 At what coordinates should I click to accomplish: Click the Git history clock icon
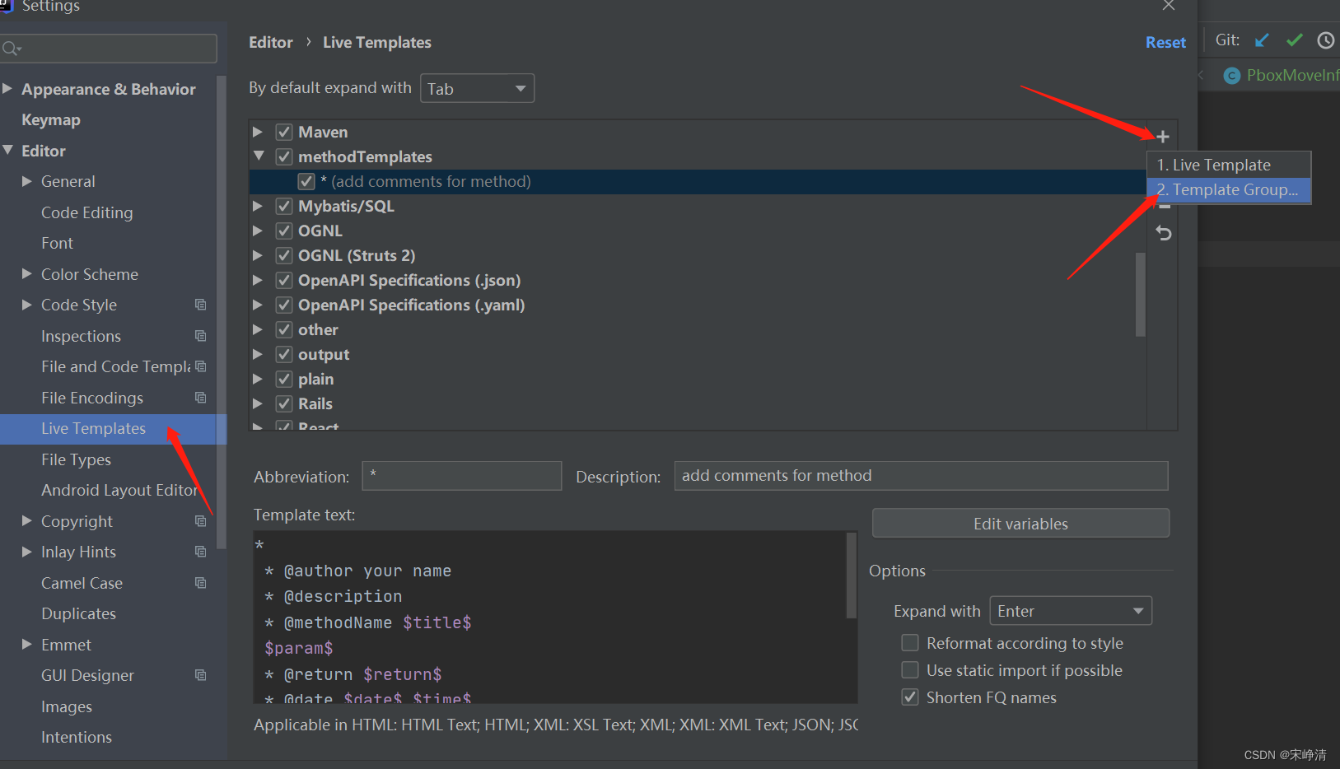point(1325,40)
